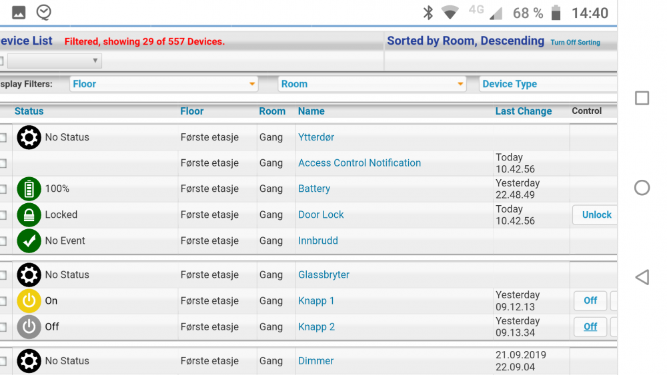Click the gear icon beside Ytterdør
Image resolution: width=667 pixels, height=375 pixels.
click(29, 137)
